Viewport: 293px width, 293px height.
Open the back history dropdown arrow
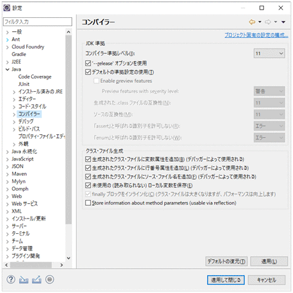pos(260,22)
